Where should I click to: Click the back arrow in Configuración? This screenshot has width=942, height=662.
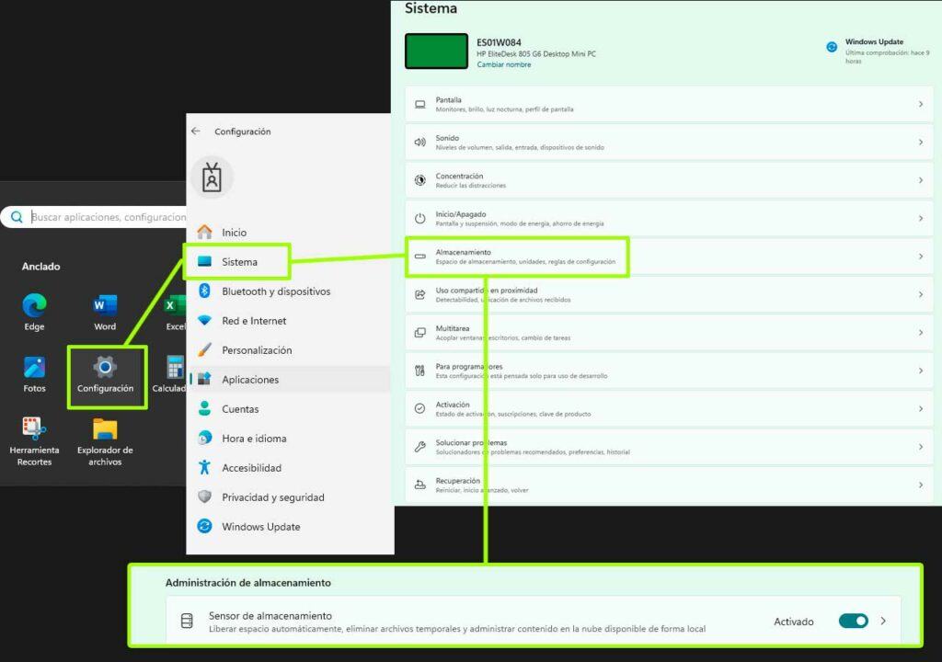195,131
